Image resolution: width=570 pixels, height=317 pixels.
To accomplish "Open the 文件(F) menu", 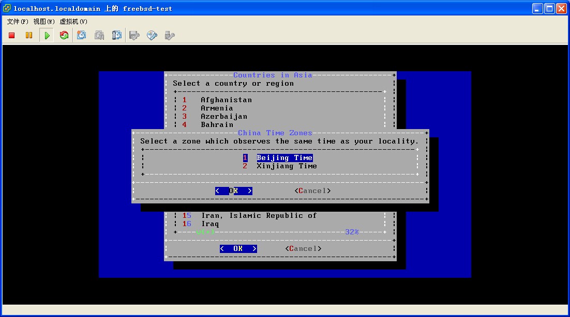I will point(18,22).
